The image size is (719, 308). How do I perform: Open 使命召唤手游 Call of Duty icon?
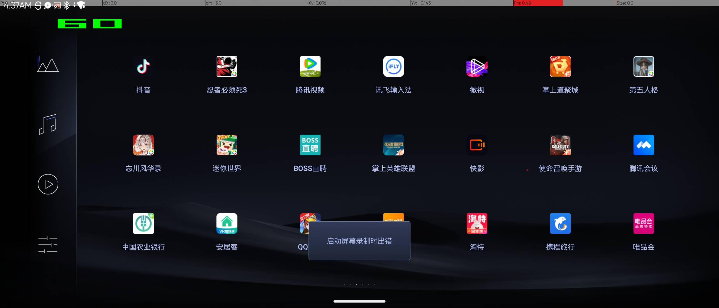(x=560, y=145)
